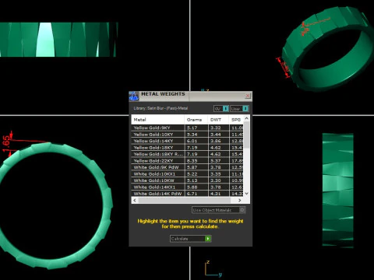The width and height of the screenshot is (374, 280).
Task: Choose the White Gold:10KX1 row
Action: click(188, 174)
